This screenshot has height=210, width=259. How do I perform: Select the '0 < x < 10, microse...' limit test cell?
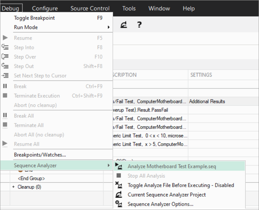pyautogui.click(x=150, y=135)
